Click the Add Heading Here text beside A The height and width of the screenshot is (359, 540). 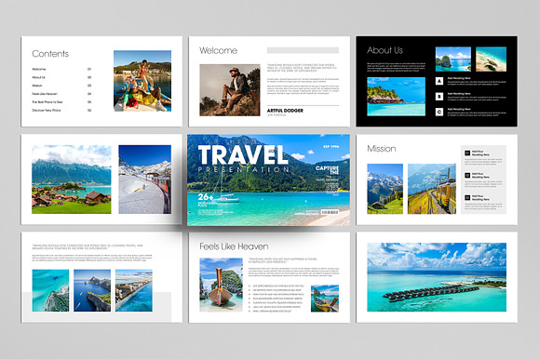459,78
